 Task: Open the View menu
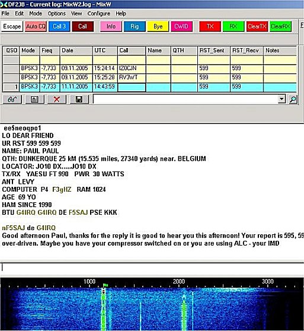pos(76,14)
